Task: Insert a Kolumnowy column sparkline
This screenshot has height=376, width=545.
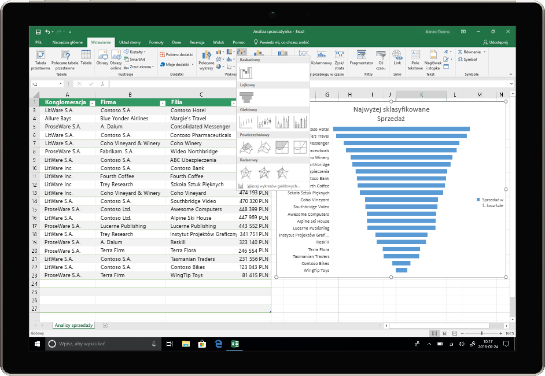Action: [322, 58]
